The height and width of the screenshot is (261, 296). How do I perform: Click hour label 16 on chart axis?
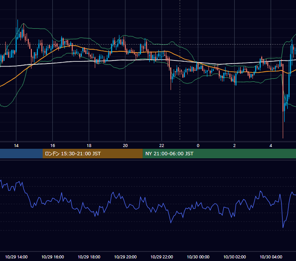pyautogui.click(x=53, y=146)
